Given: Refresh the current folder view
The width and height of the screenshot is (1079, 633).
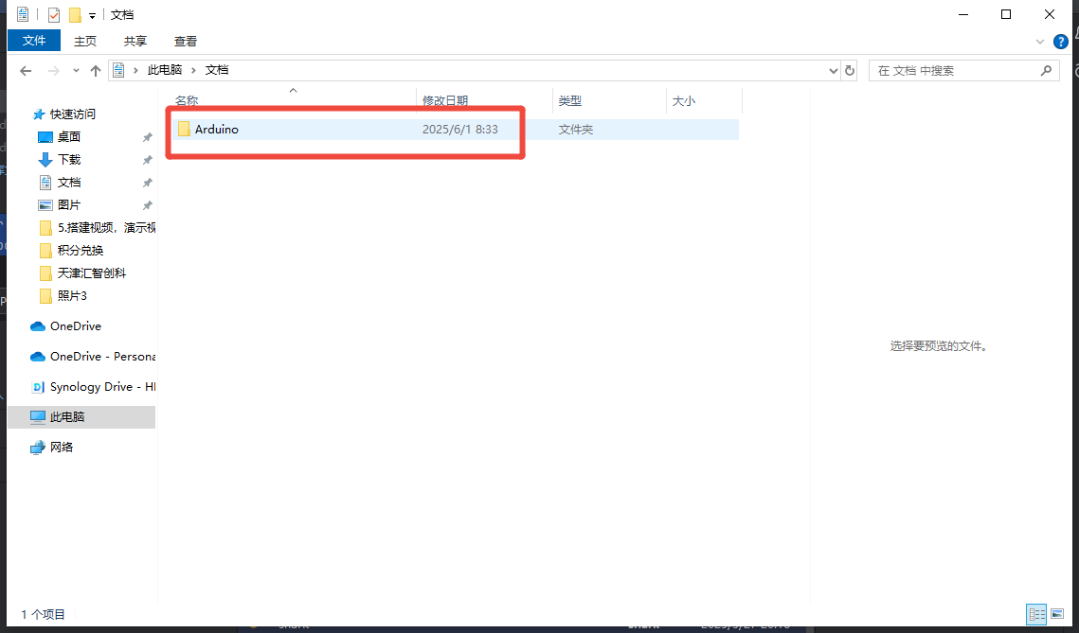Looking at the screenshot, I should [x=850, y=71].
